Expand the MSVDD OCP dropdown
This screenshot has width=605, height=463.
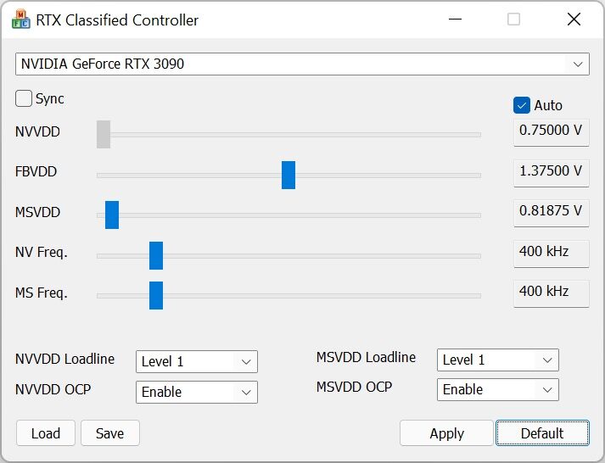click(x=498, y=390)
